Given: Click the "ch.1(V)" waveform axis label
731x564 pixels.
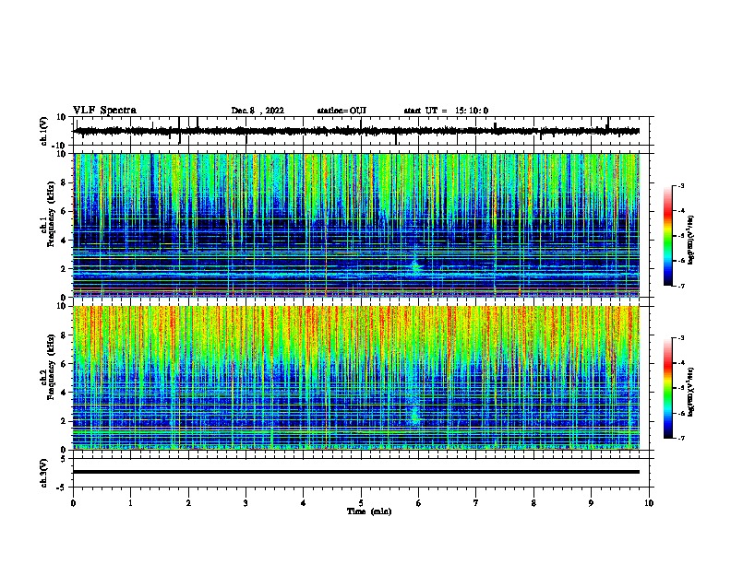Looking at the screenshot, I should [x=44, y=131].
